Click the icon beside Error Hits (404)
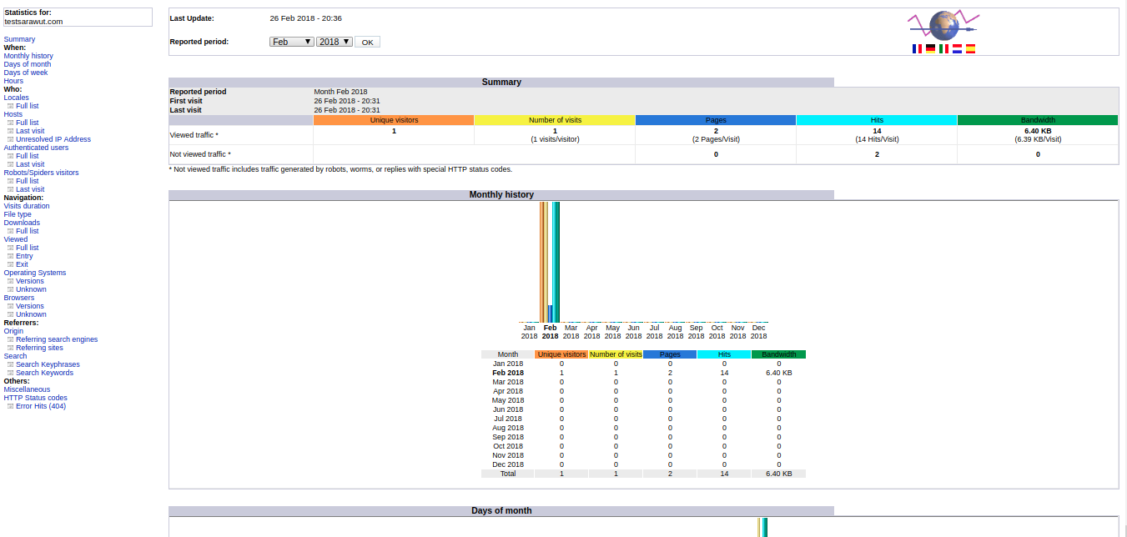Screen dimensions: 1127x537 coord(11,406)
